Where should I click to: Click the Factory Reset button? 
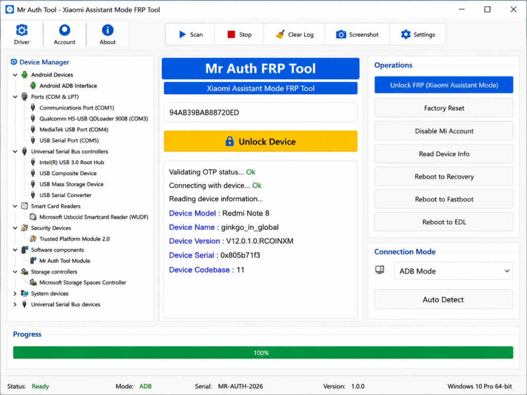(444, 108)
